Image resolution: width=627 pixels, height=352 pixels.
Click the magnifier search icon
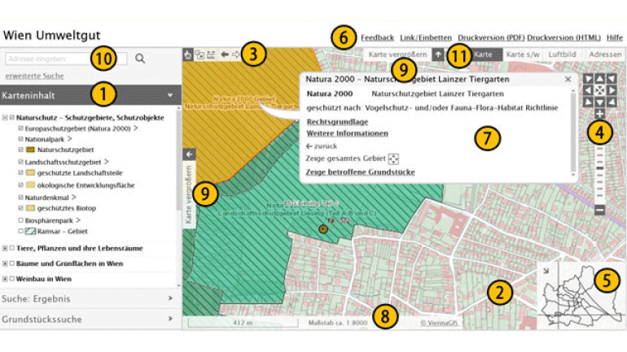click(140, 59)
